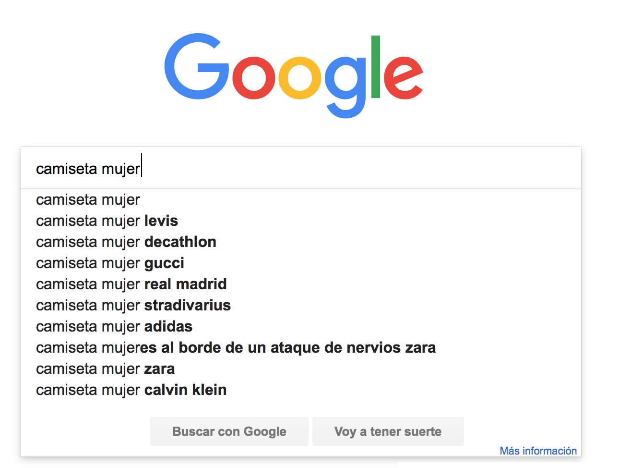
Task: Click into the search text field
Action: click(301, 168)
